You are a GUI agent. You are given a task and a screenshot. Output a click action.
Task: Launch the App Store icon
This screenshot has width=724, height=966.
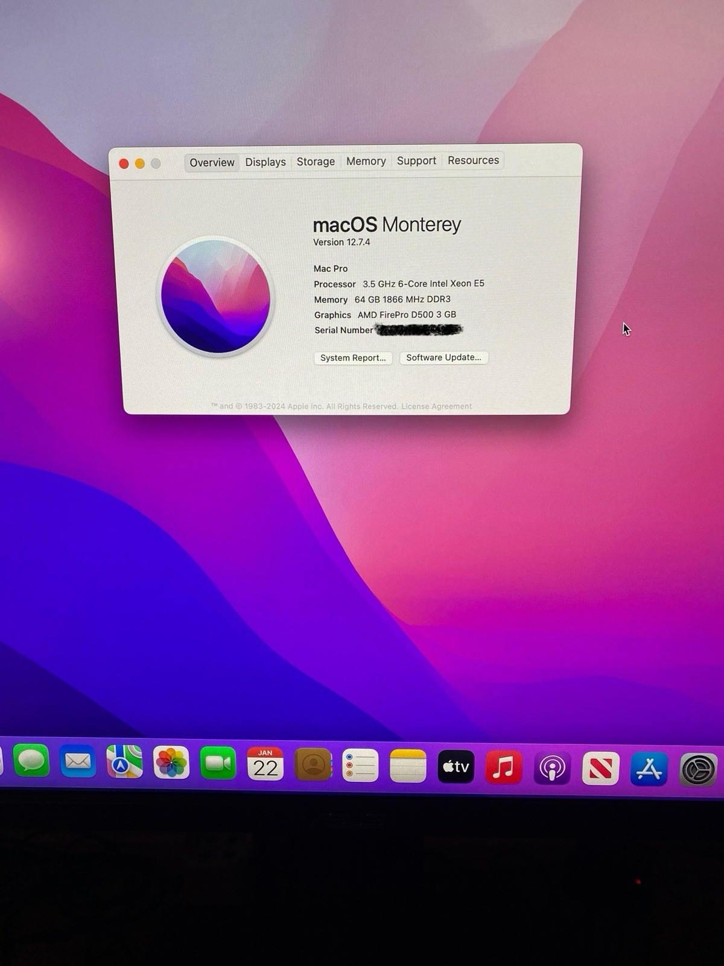[x=649, y=769]
